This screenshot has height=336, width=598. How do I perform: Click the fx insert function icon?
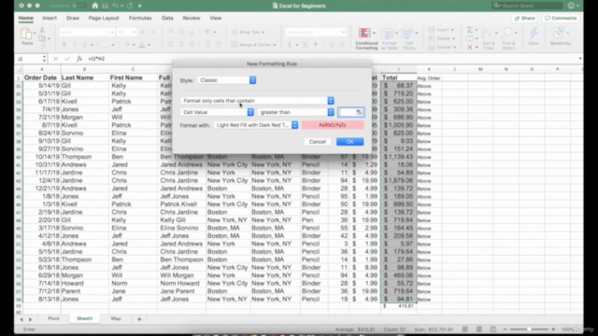(x=79, y=59)
